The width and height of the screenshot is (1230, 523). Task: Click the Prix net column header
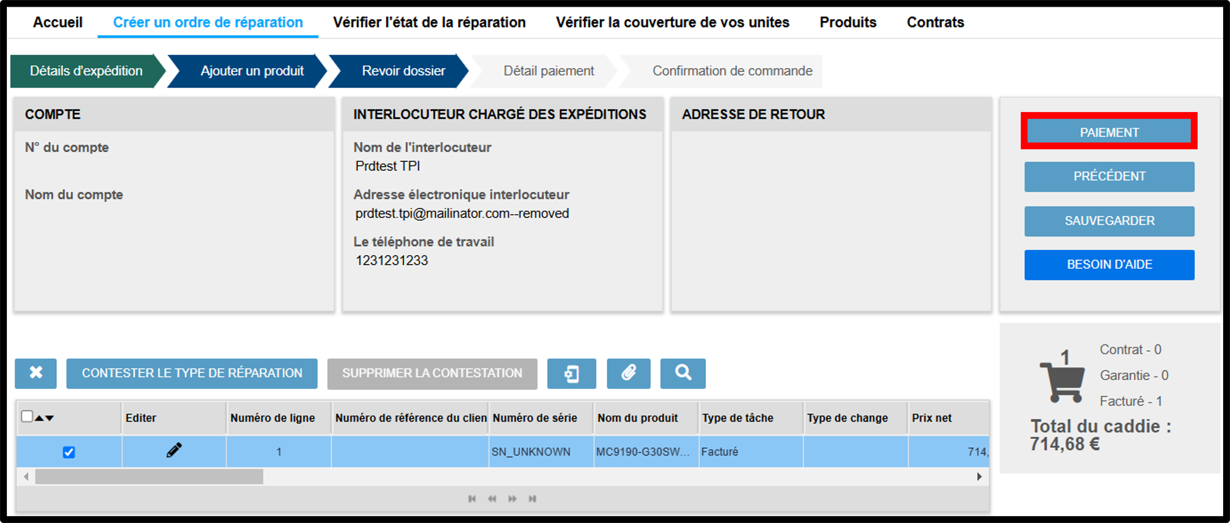949,418
